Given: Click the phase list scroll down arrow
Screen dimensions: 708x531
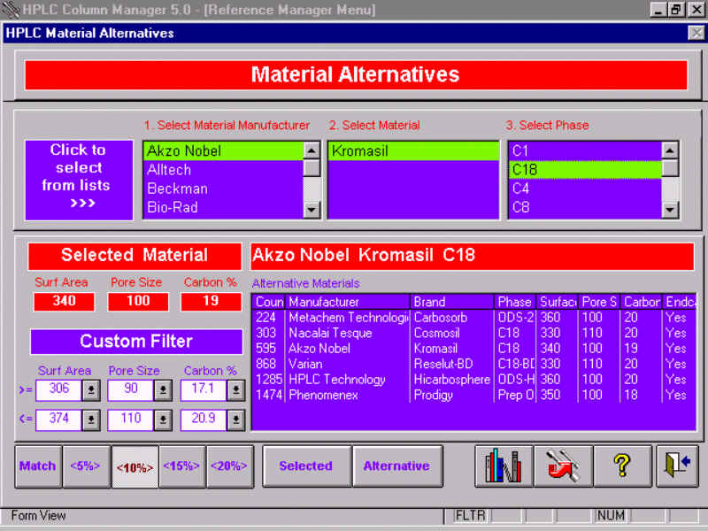Looking at the screenshot, I should coord(670,210).
